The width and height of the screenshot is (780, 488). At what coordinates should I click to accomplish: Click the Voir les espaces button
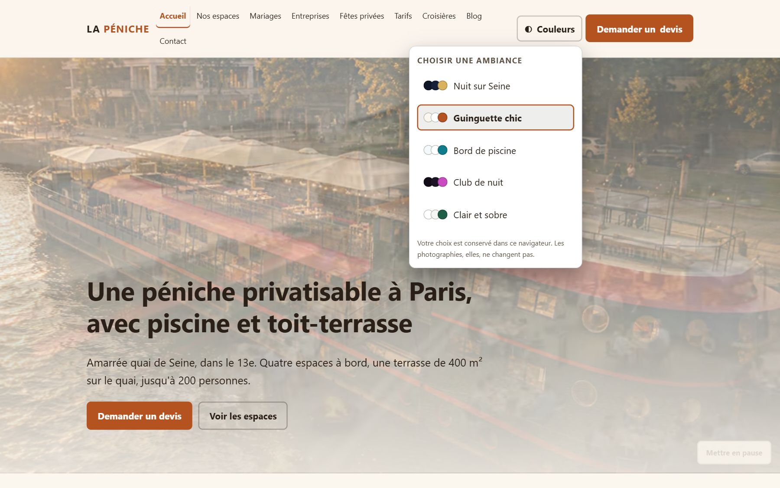[x=243, y=416]
